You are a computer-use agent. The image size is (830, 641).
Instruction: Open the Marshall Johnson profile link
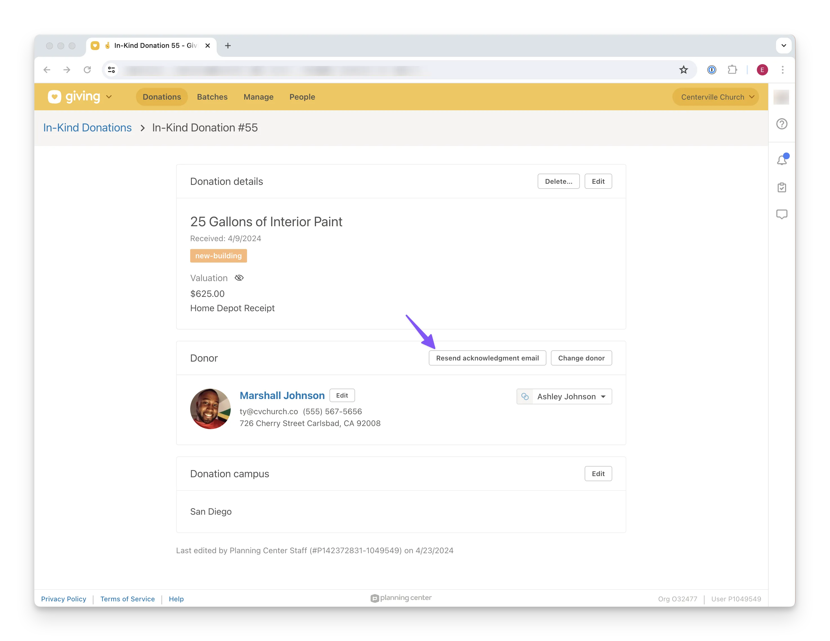282,395
